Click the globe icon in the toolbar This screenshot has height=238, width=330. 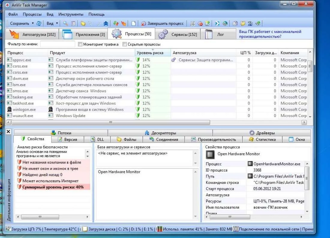(x=225, y=23)
